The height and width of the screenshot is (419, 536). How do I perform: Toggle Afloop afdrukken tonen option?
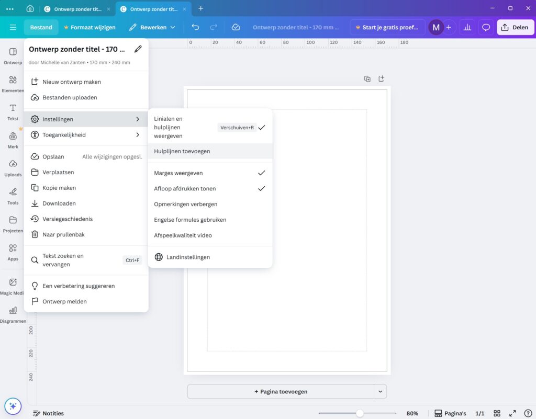click(209, 189)
